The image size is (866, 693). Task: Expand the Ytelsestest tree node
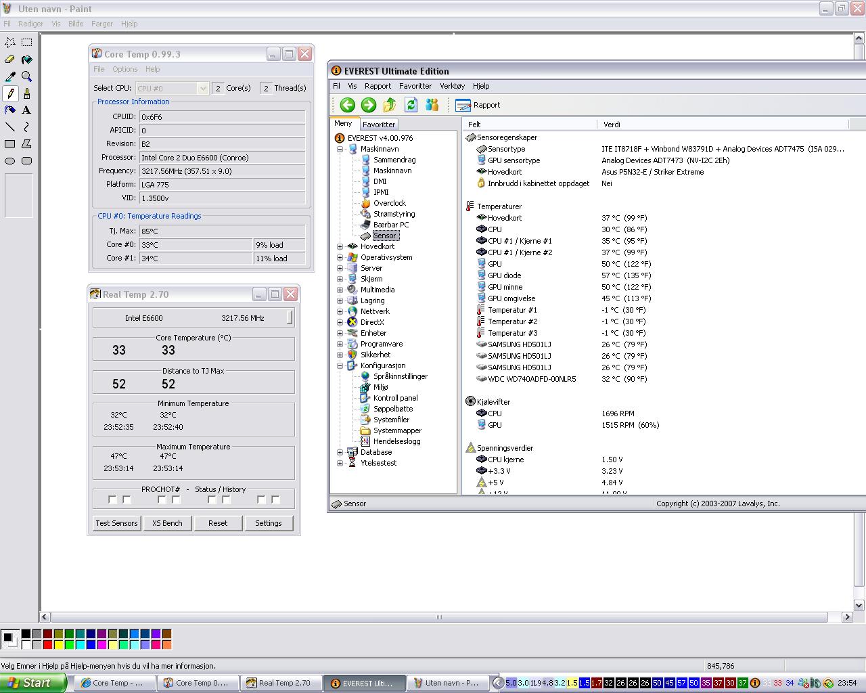pyautogui.click(x=340, y=463)
